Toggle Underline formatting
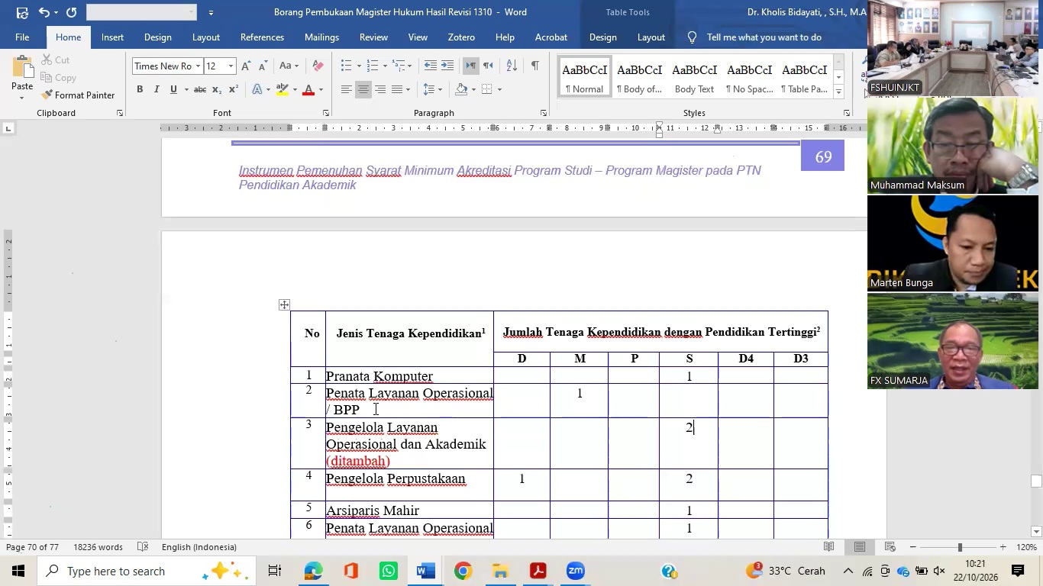 [x=173, y=89]
